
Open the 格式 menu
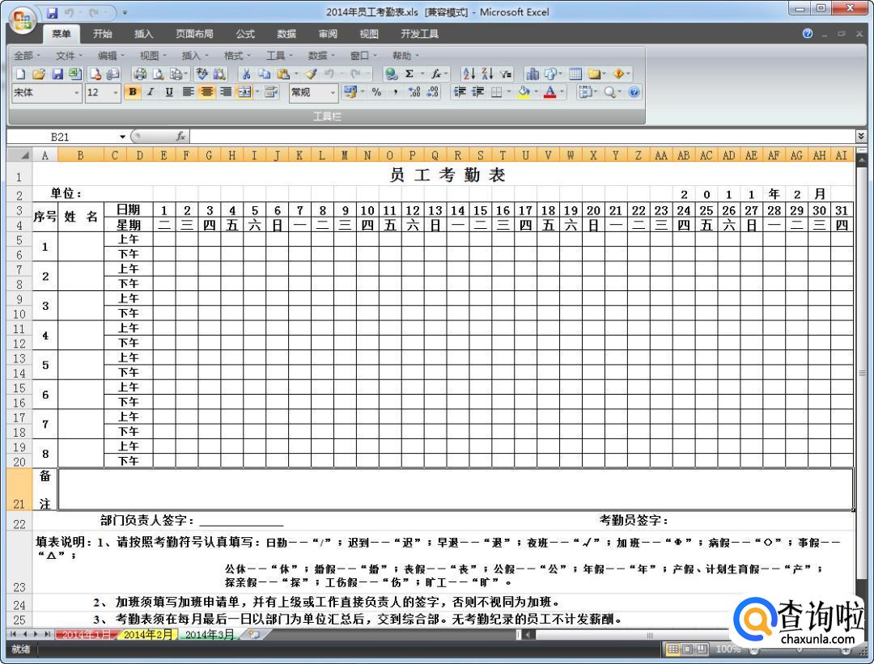233,55
